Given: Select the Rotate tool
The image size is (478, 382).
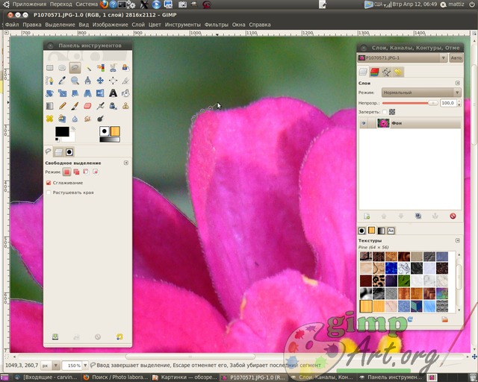Looking at the screenshot, I should click(x=50, y=93).
